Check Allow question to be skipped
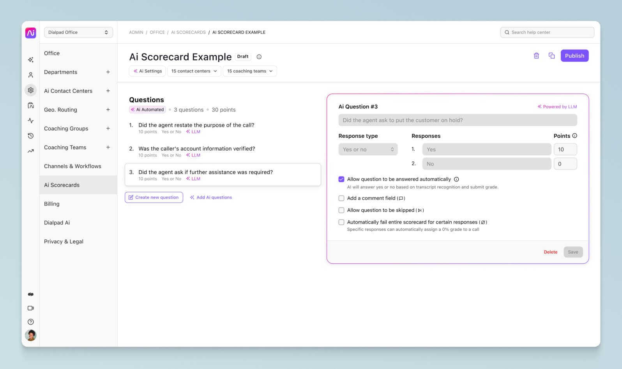The height and width of the screenshot is (369, 622). (341, 210)
